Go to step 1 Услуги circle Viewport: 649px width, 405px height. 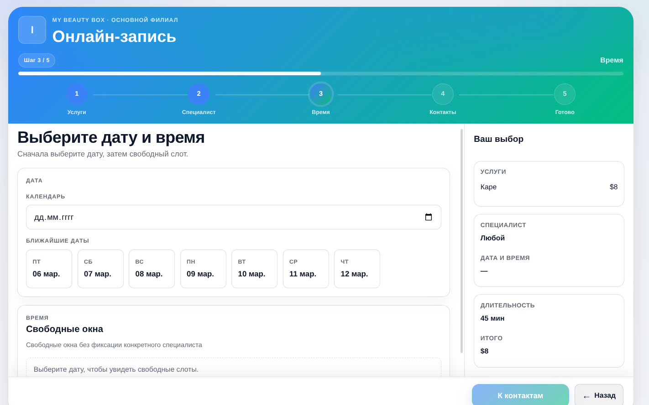click(x=77, y=94)
